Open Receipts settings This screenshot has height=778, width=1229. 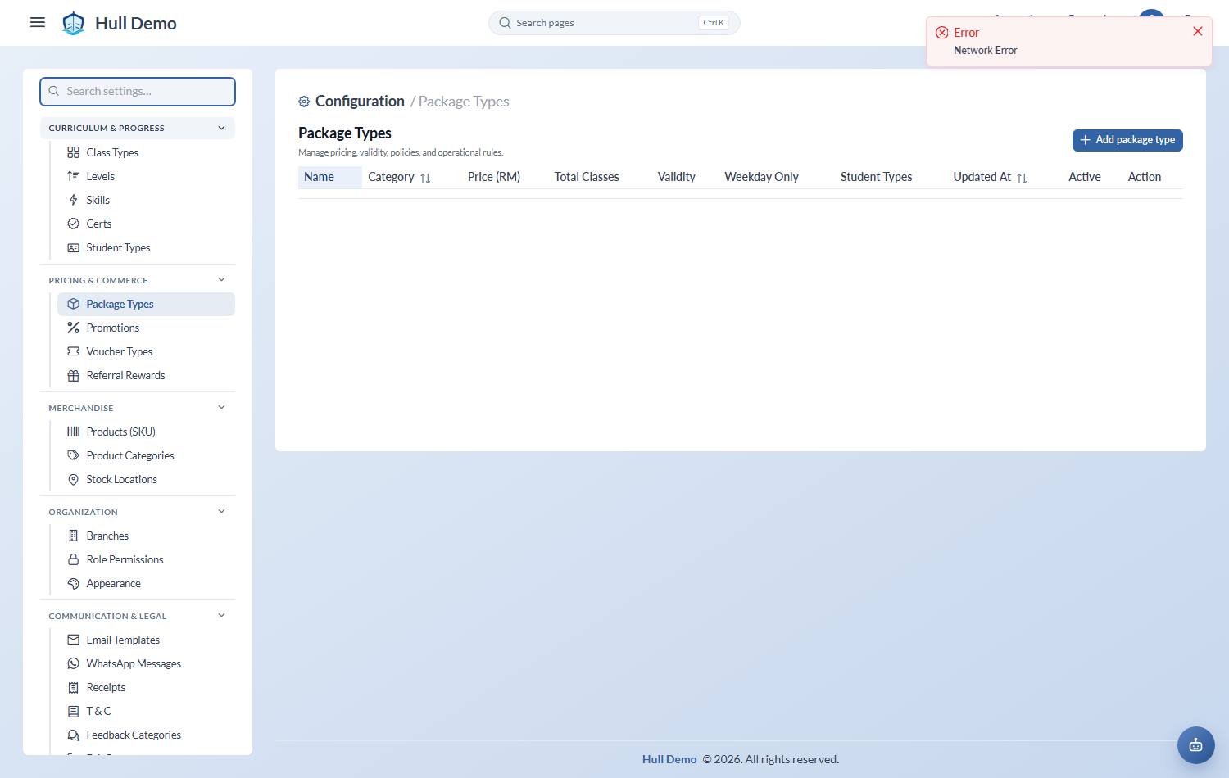pos(146,687)
